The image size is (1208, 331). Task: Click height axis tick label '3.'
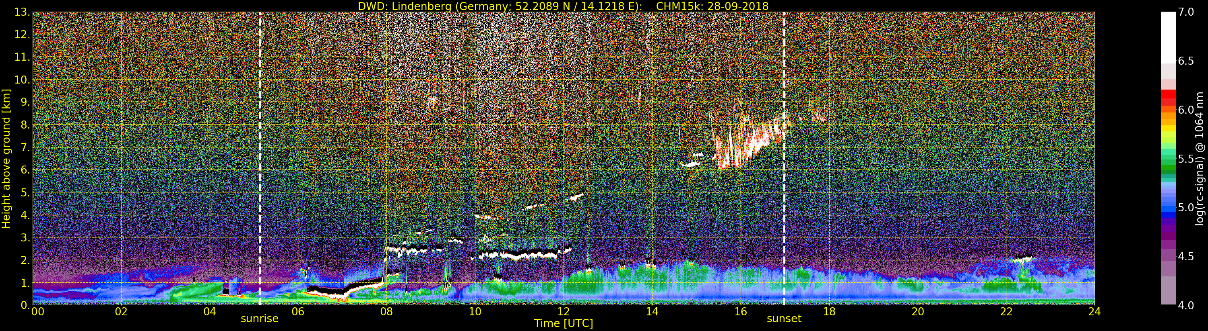[25, 237]
